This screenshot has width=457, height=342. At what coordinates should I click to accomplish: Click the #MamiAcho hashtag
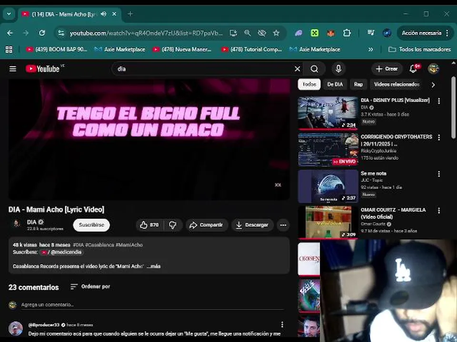129,245
